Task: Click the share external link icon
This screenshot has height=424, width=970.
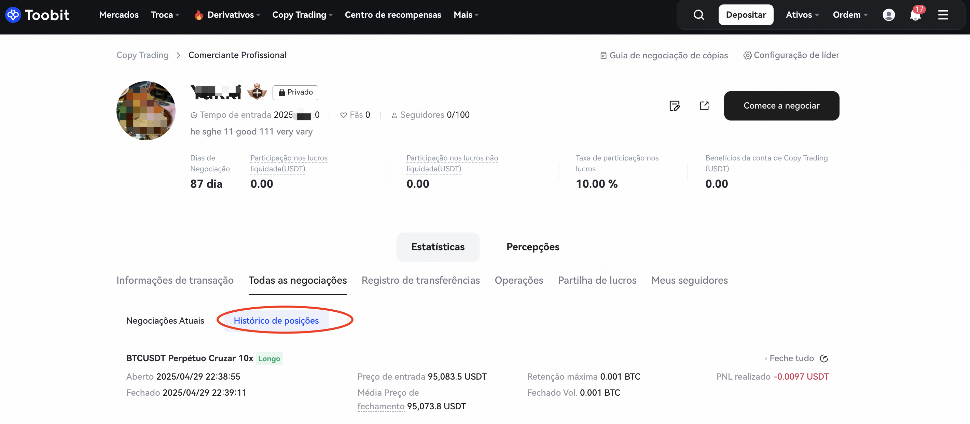Action: [x=704, y=106]
